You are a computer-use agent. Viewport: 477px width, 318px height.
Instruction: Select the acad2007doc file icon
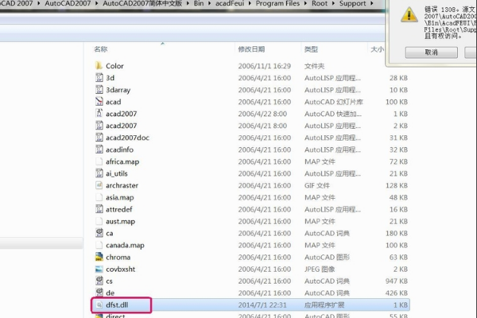click(x=99, y=138)
